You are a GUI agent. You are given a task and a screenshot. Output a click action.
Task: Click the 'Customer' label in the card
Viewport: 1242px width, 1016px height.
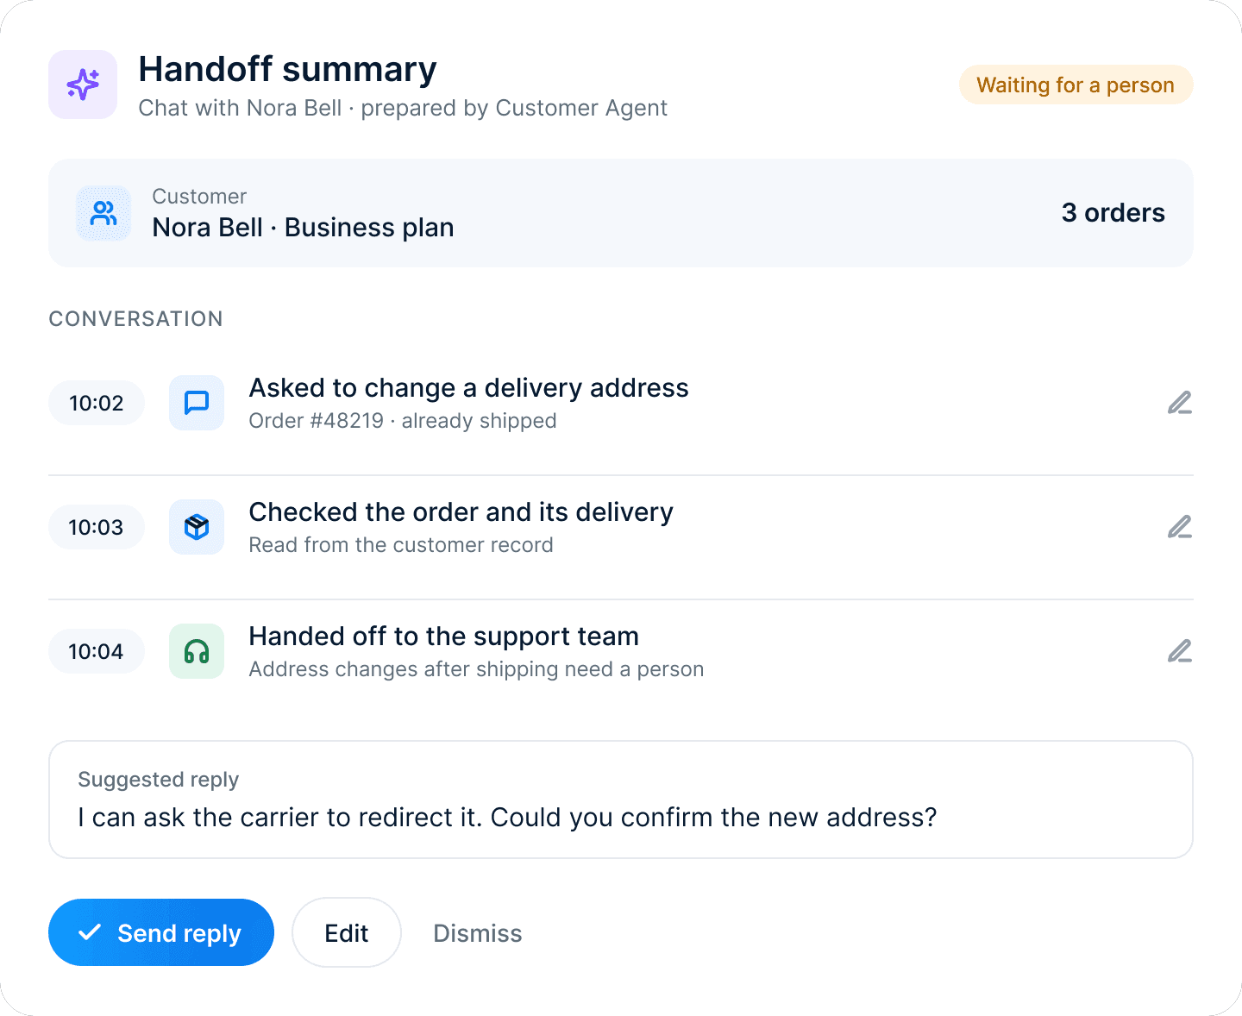[199, 197]
